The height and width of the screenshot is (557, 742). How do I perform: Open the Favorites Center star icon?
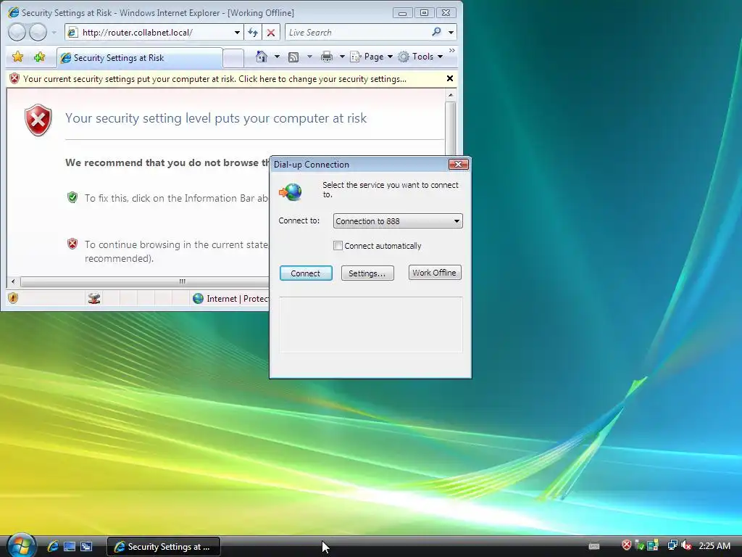17,57
